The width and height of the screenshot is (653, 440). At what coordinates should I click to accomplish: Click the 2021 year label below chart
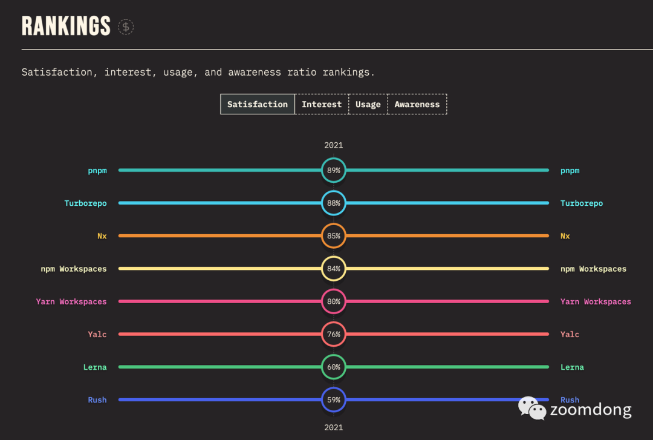click(x=334, y=427)
